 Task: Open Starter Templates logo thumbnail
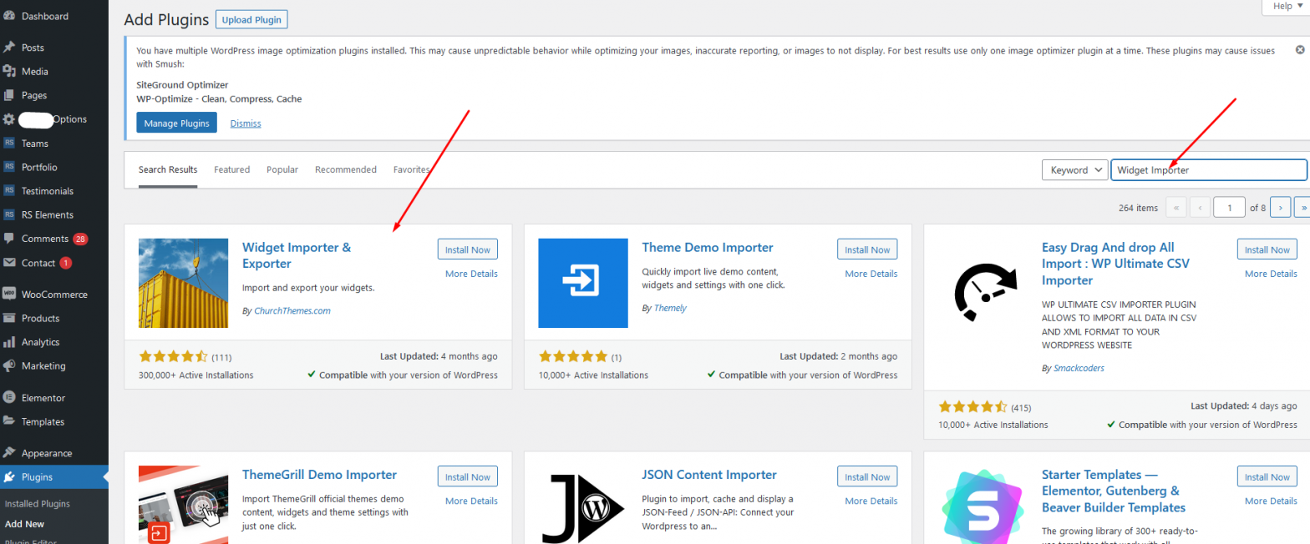[983, 505]
